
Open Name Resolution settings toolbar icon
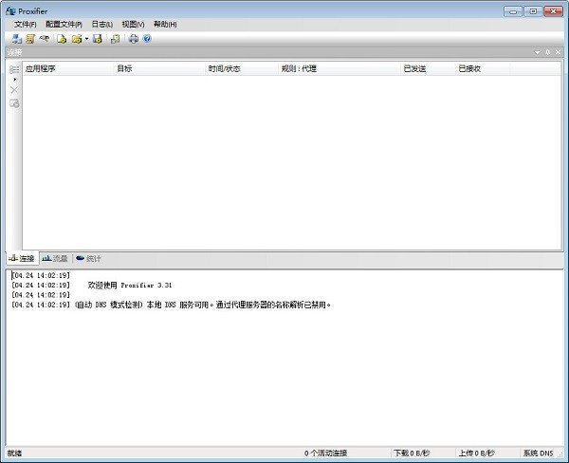45,38
